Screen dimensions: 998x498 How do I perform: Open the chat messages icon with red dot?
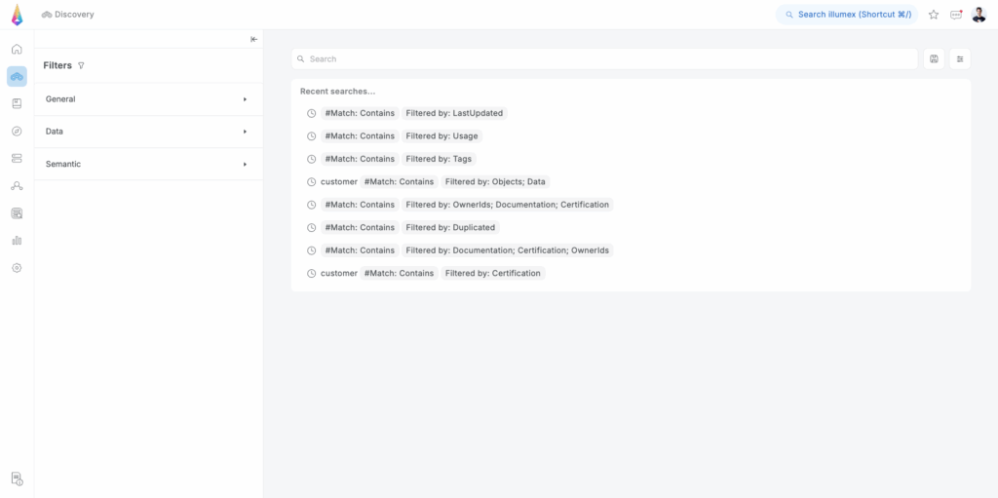click(956, 15)
